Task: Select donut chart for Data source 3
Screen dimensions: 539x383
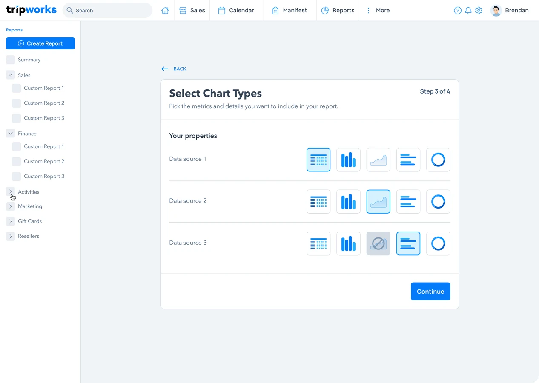Action: coord(438,243)
